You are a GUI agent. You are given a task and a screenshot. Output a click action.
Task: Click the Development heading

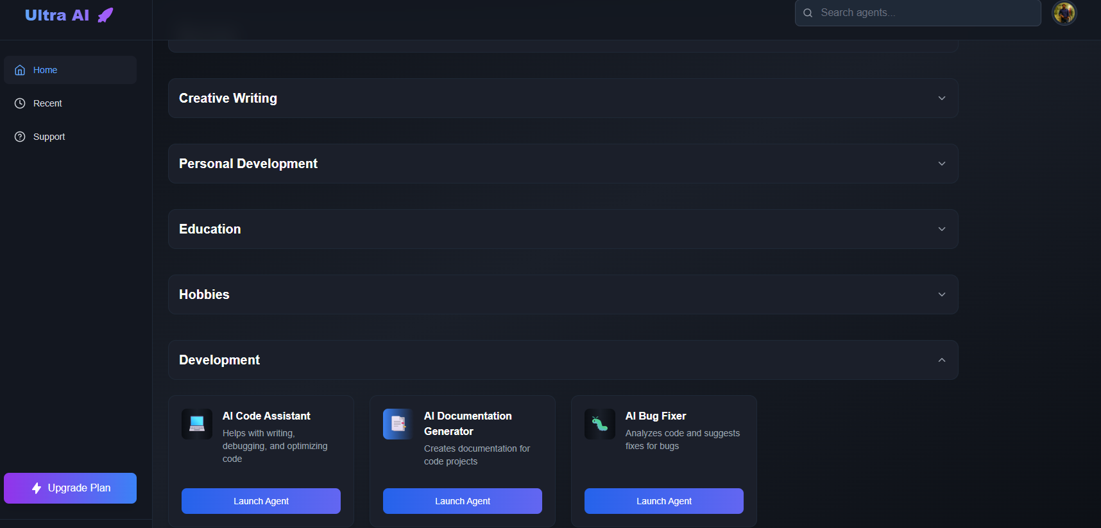pos(219,360)
